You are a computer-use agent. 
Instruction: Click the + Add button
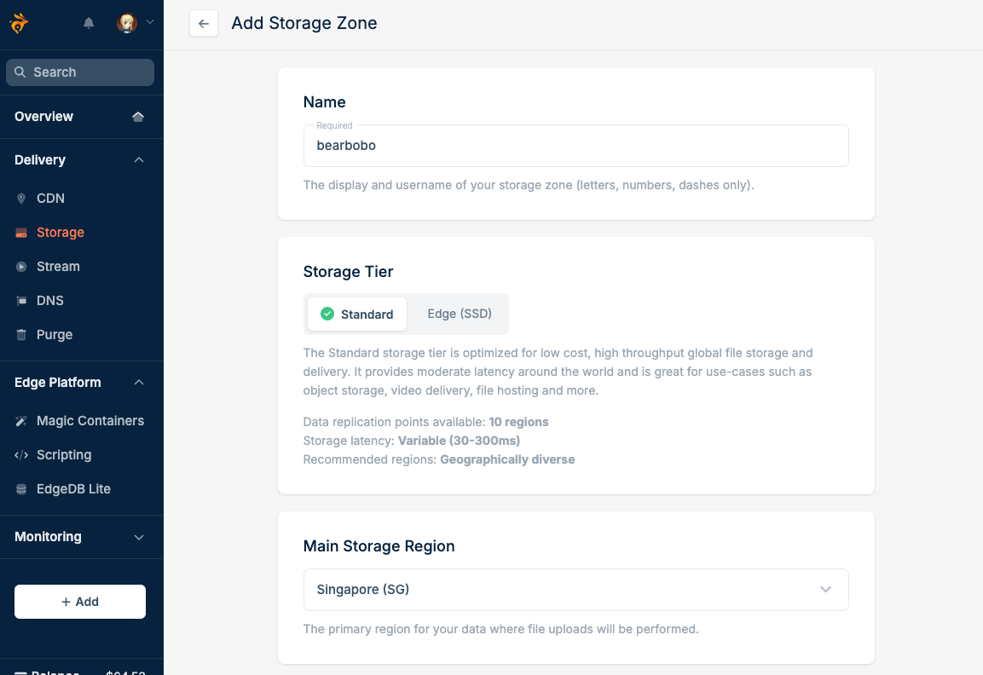pyautogui.click(x=80, y=602)
